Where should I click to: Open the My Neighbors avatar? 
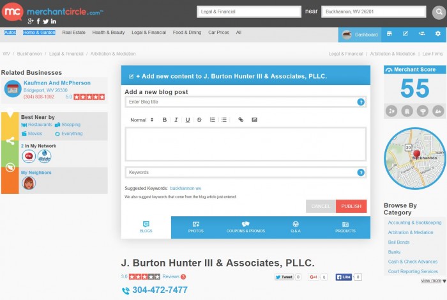[29, 183]
